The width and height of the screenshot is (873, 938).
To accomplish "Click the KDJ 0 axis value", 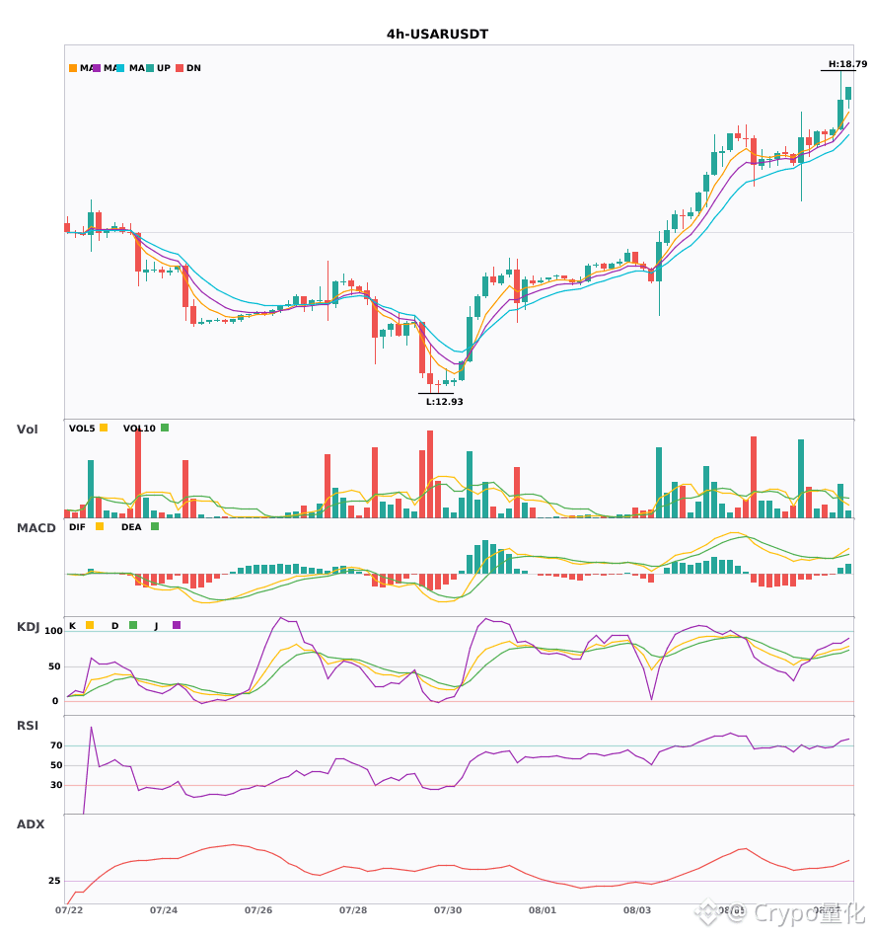I will (x=55, y=701).
